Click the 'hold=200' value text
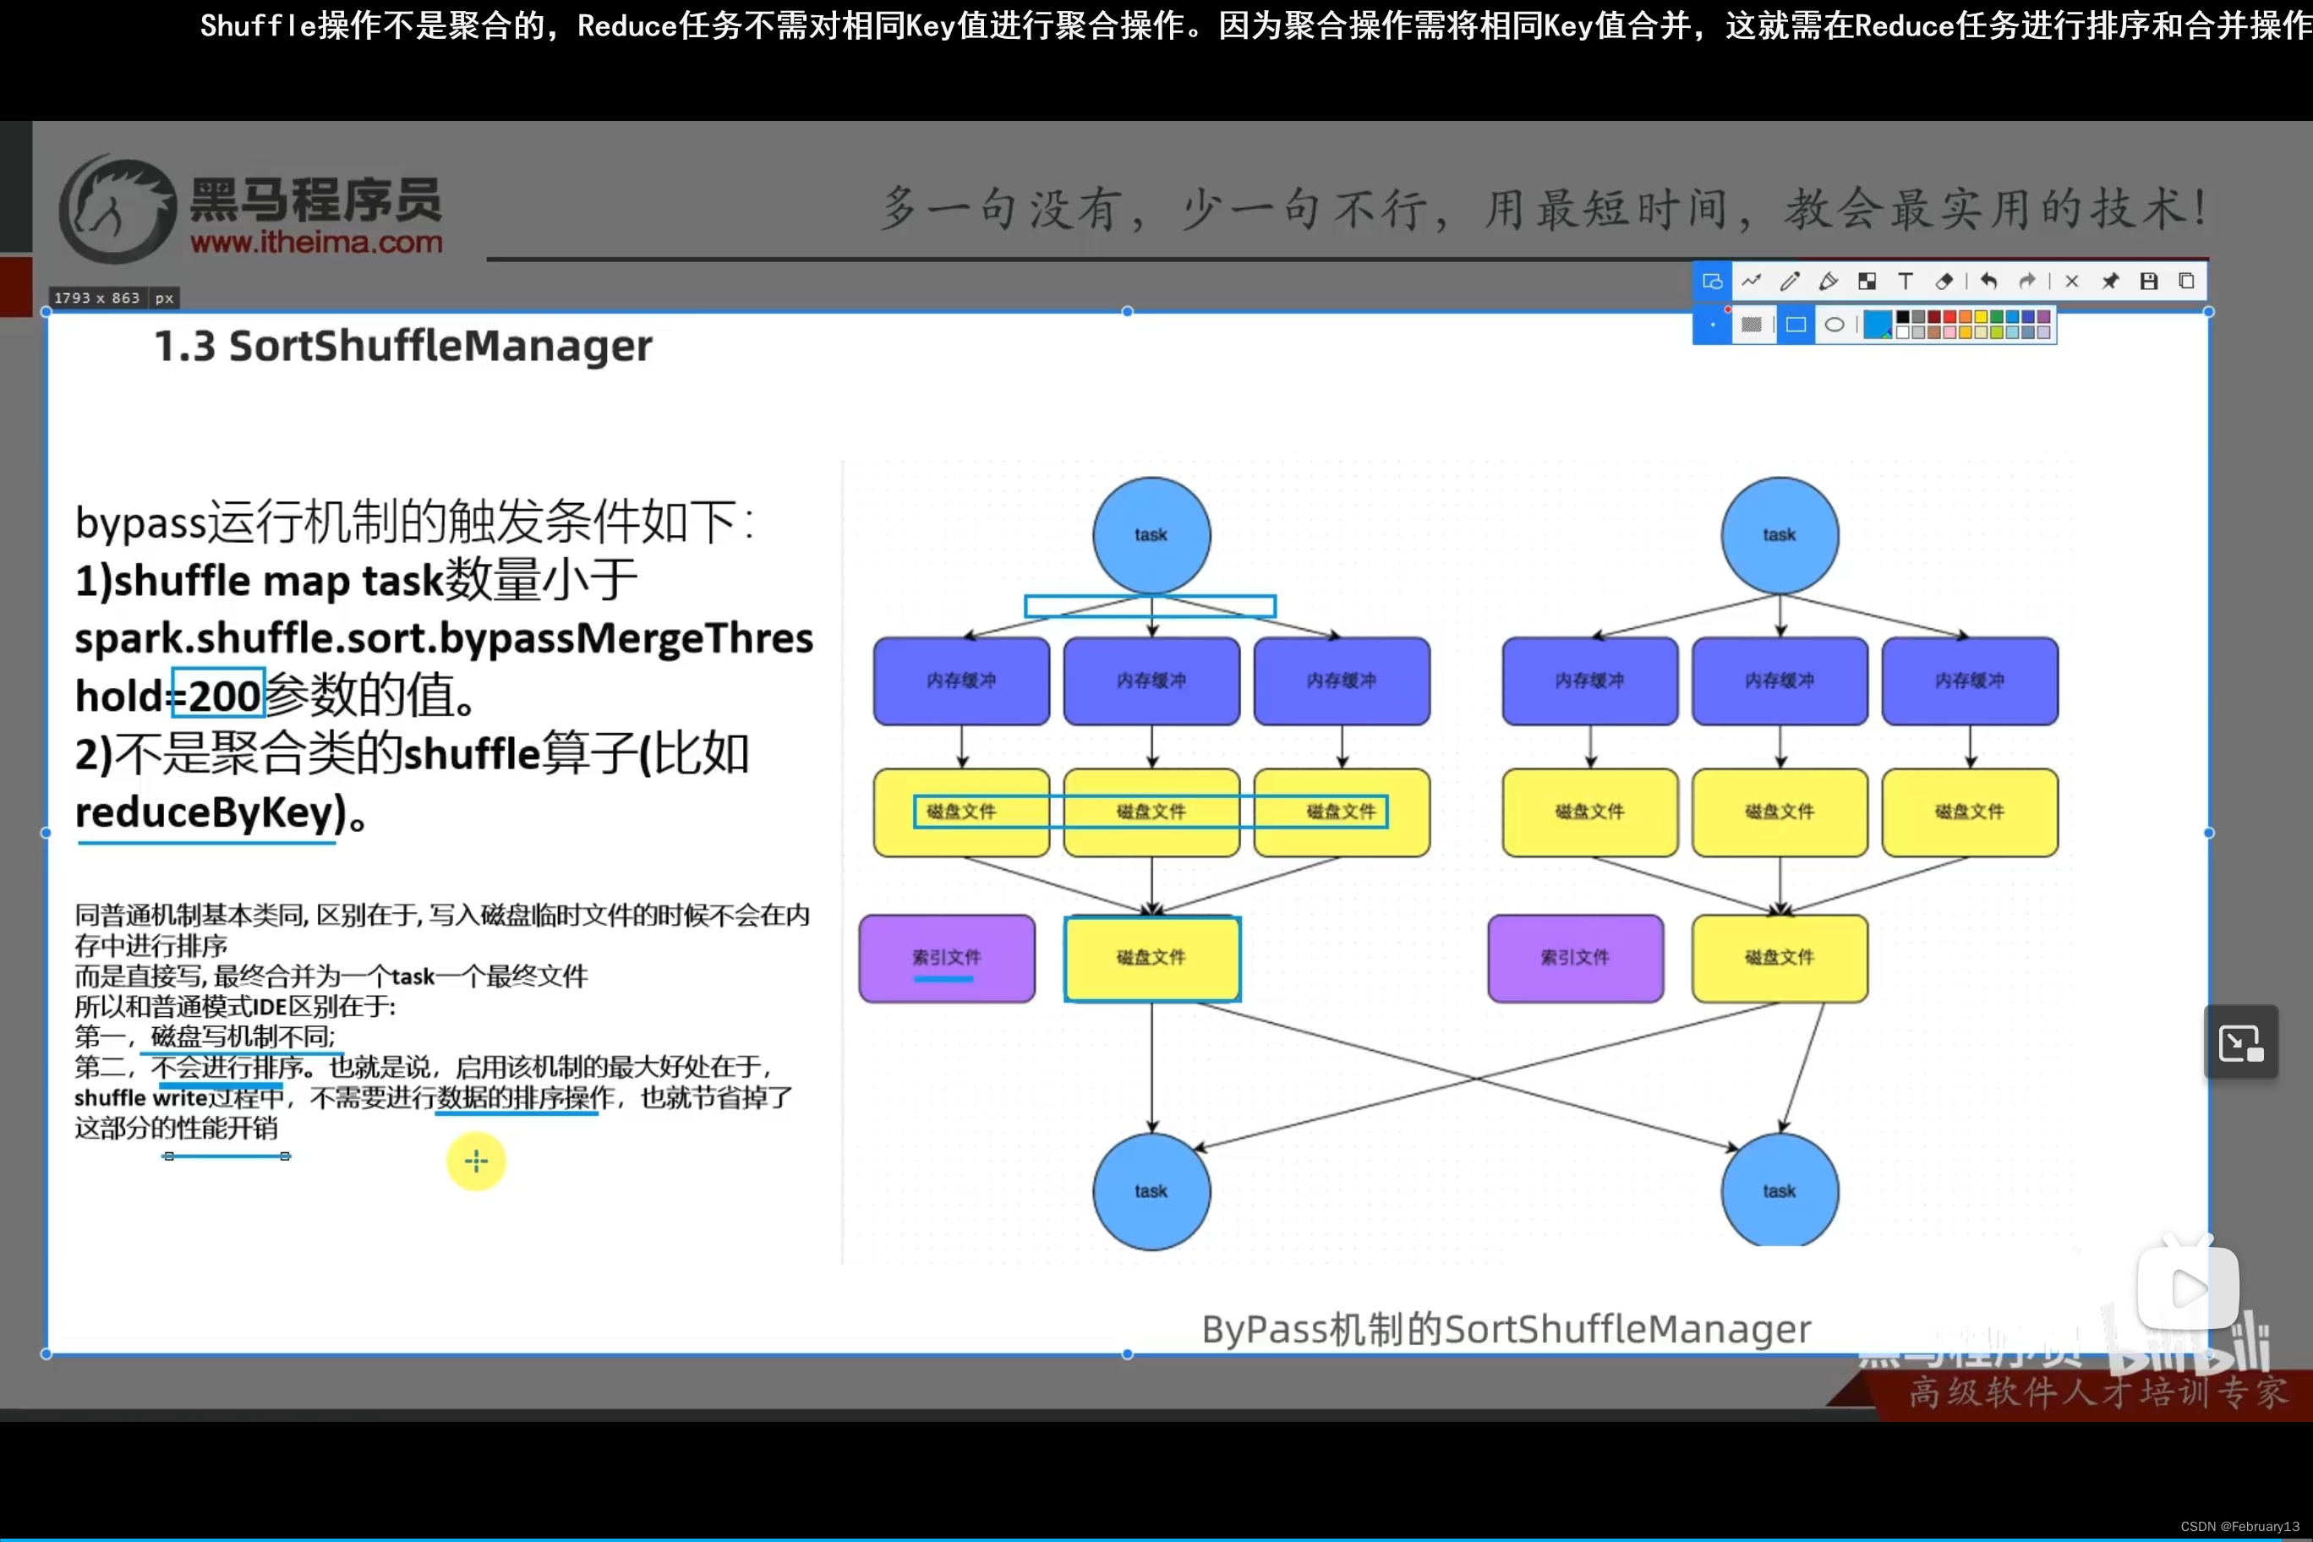The width and height of the screenshot is (2313, 1542). click(168, 695)
